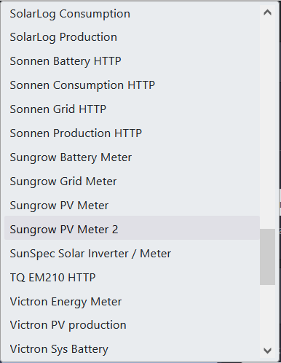Click the dropdown list scrollbar thumb
Viewport: 281px width, 363px height.
(x=267, y=257)
